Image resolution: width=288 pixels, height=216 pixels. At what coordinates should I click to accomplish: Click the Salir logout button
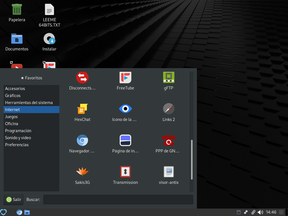[14, 199]
